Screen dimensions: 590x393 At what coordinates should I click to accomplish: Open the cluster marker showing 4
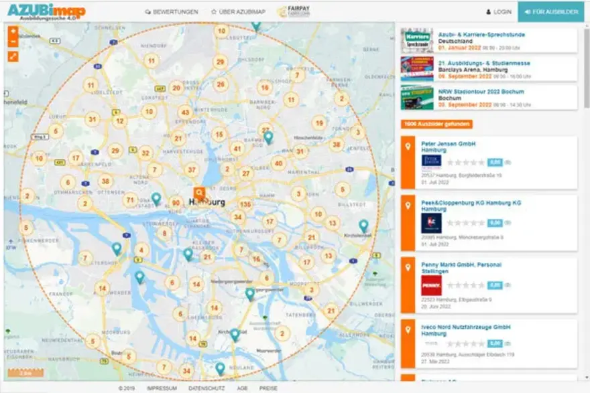[x=141, y=250]
